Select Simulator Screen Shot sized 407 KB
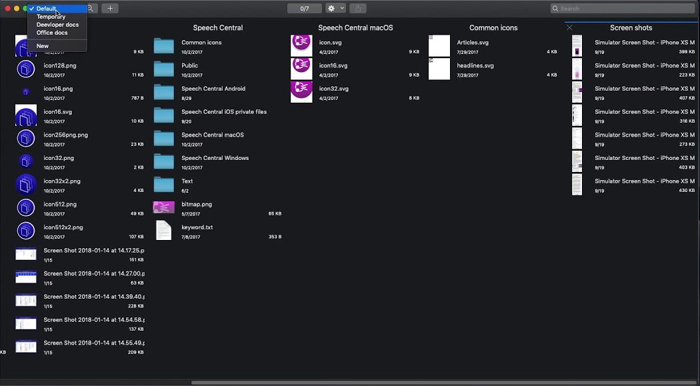 (633, 93)
